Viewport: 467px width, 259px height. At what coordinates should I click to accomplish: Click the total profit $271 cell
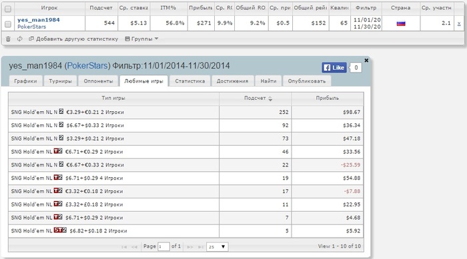tap(201, 23)
